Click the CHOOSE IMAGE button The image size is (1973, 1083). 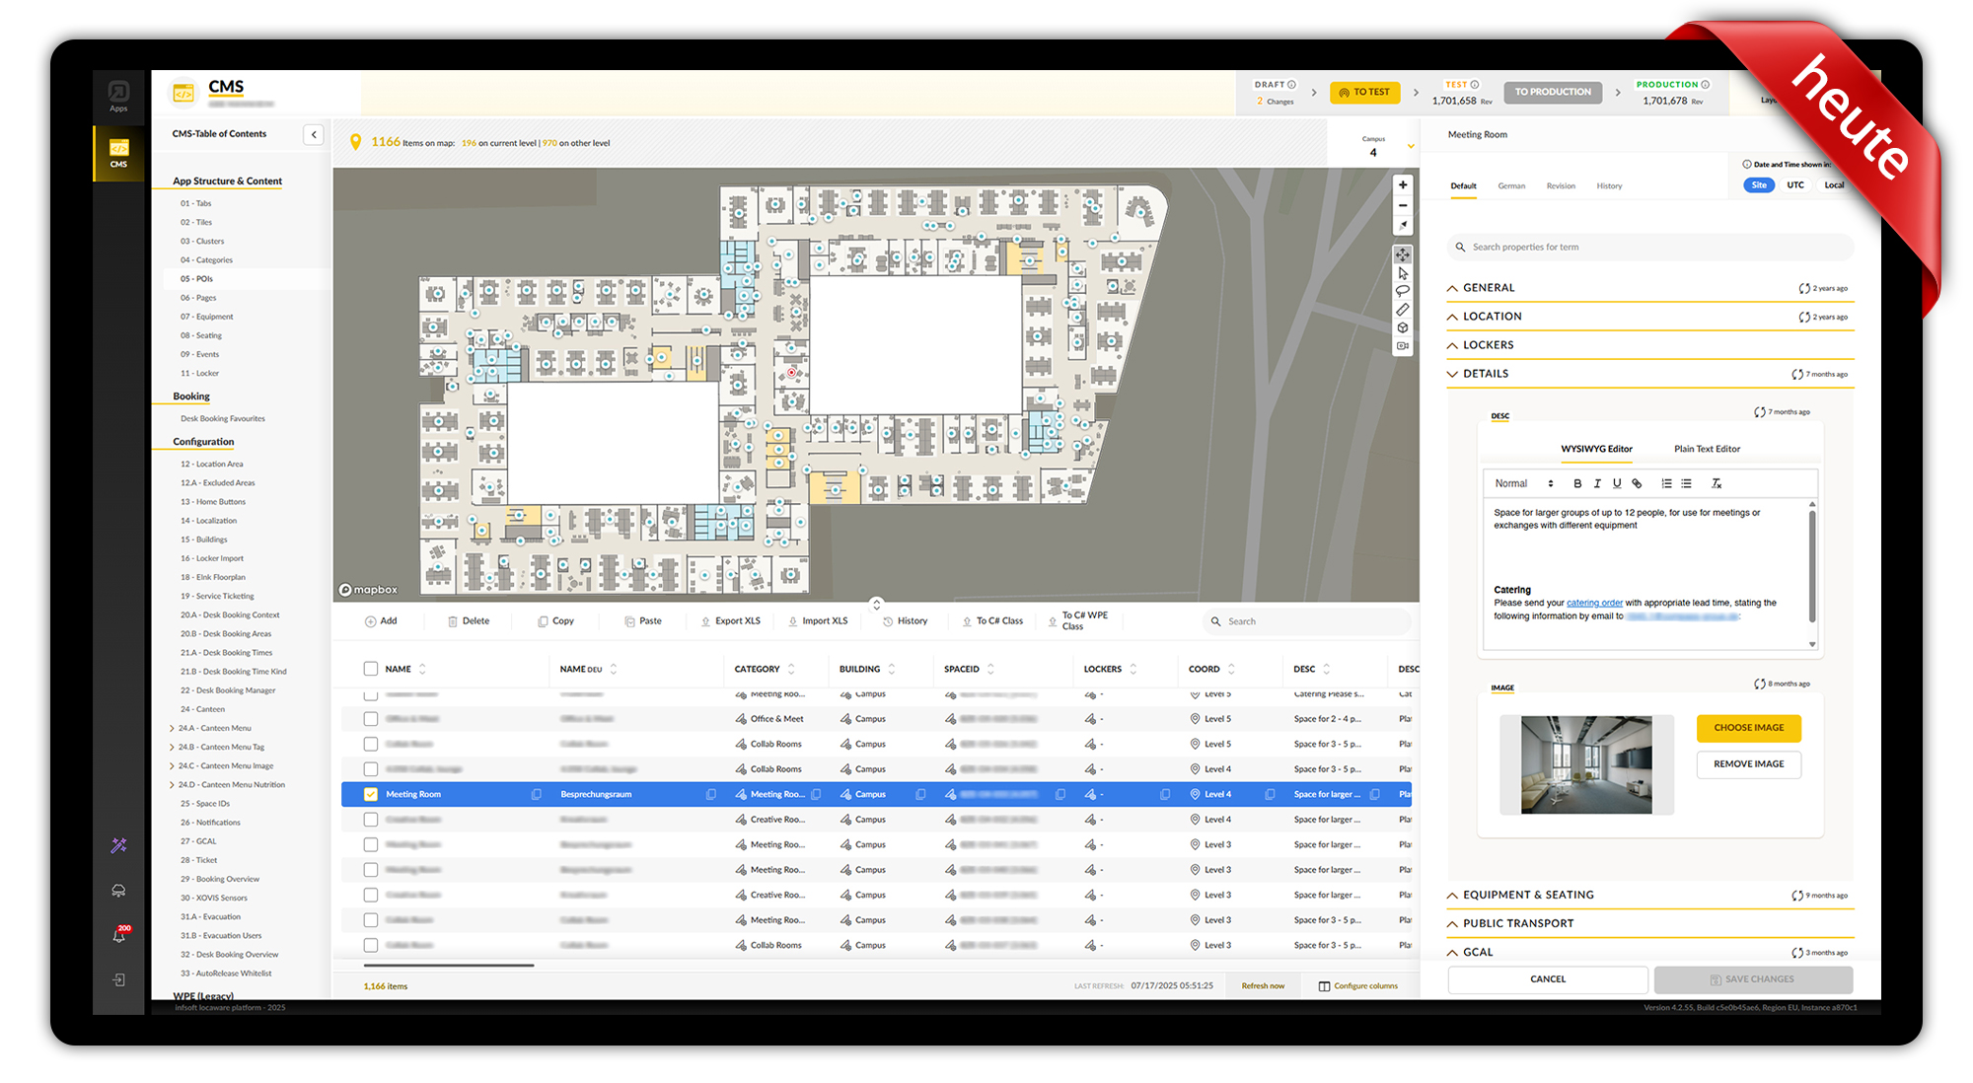pyautogui.click(x=1748, y=728)
